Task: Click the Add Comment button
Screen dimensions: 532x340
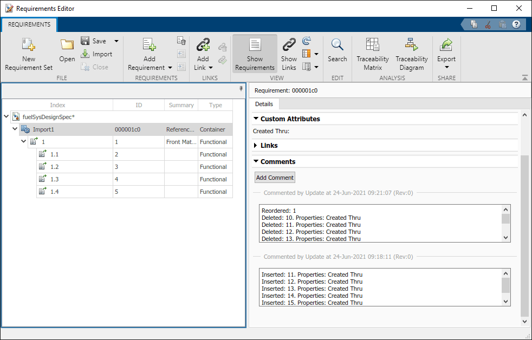Action: [x=275, y=178]
